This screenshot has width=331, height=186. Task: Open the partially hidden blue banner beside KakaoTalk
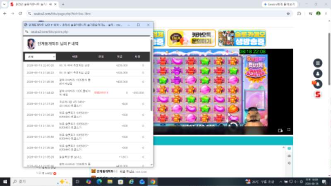[159, 38]
